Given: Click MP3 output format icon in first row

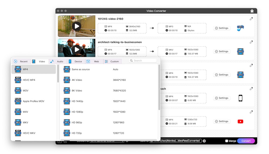Looking at the screenshot, I should (240, 28).
